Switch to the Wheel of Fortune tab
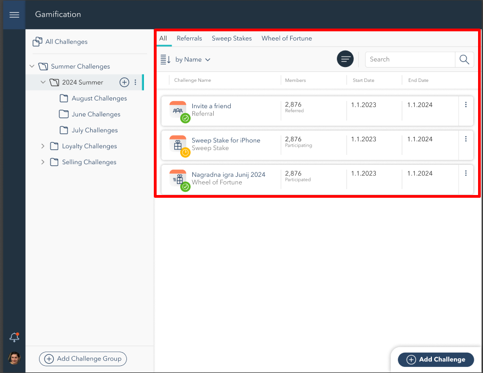 point(287,38)
